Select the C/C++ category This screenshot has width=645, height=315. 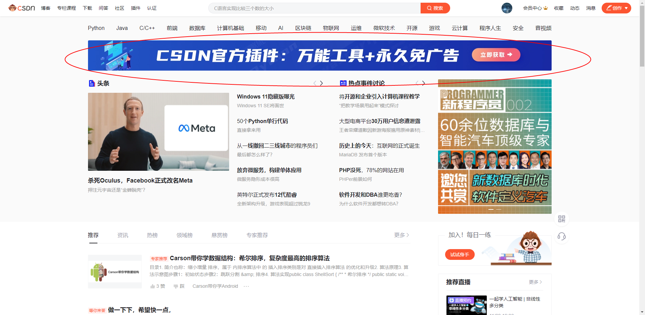tap(147, 28)
